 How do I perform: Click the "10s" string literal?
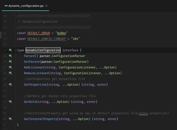75,39
